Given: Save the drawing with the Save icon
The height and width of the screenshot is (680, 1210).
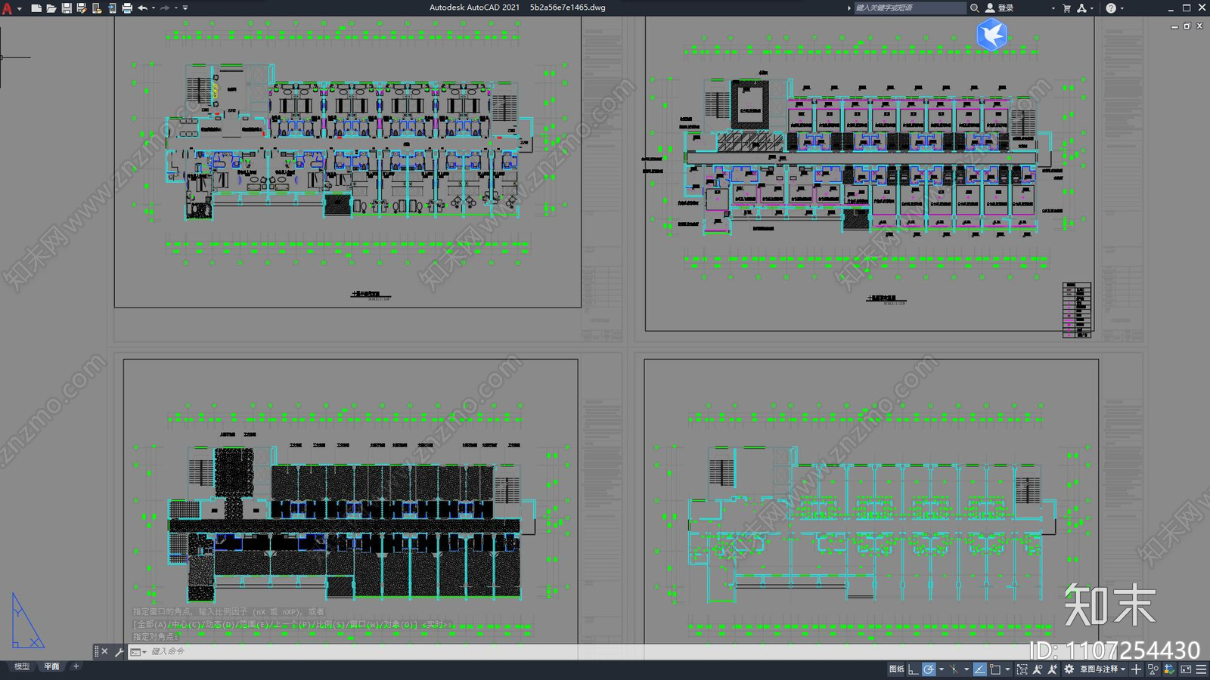Looking at the screenshot, I should click(67, 8).
